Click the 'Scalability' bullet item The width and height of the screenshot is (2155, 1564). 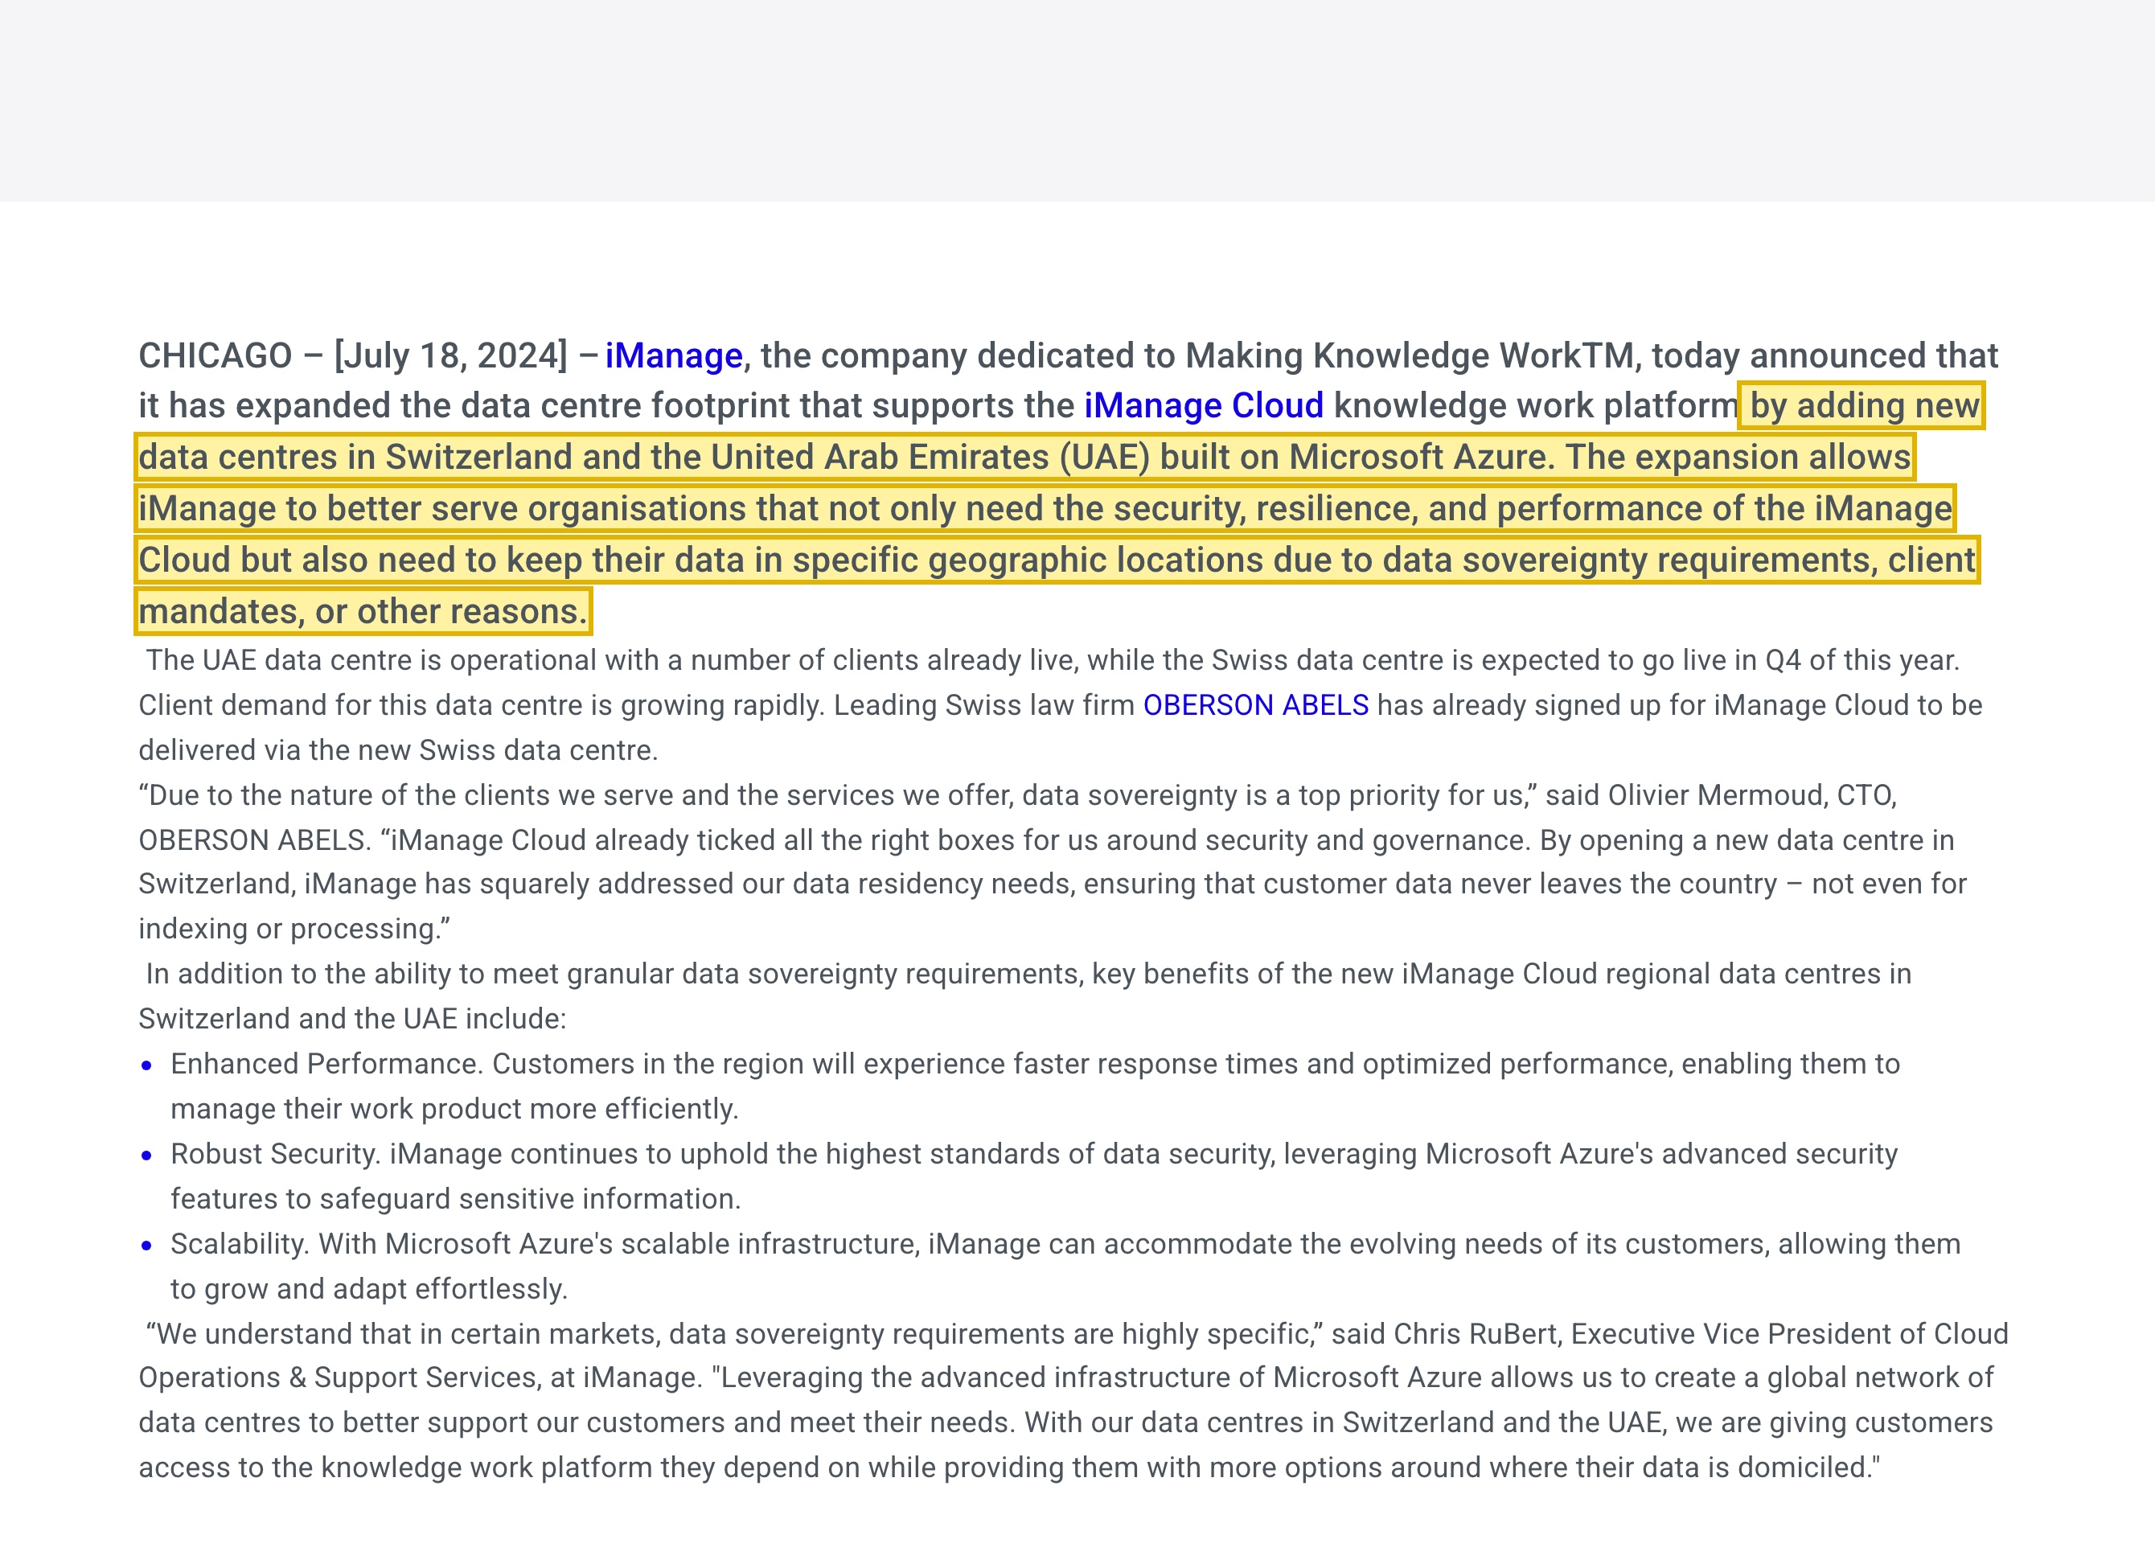tap(1065, 1266)
